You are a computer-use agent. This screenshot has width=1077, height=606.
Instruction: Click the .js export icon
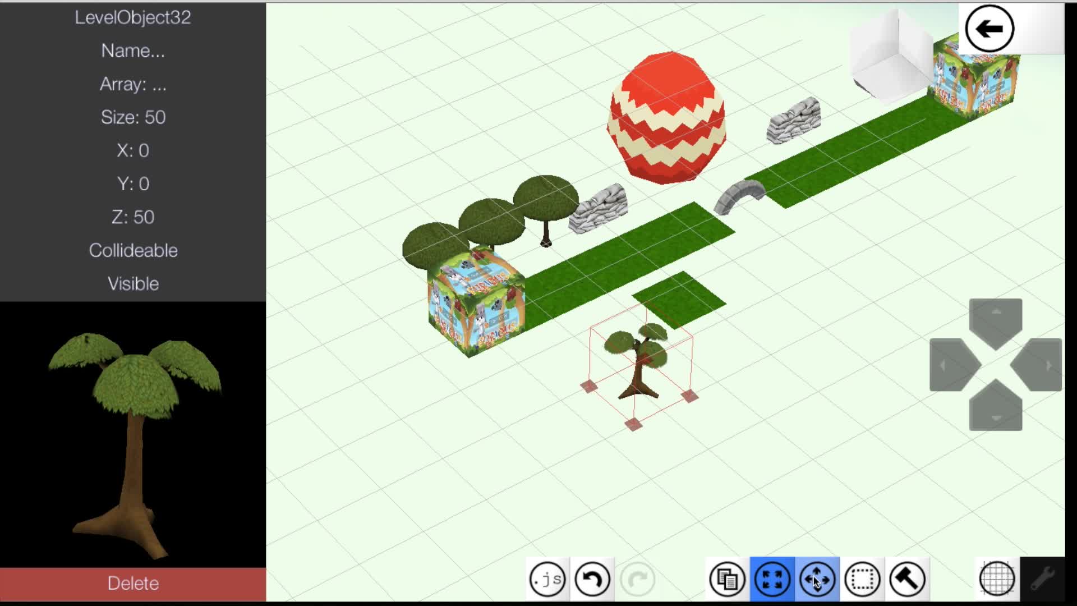coord(547,579)
